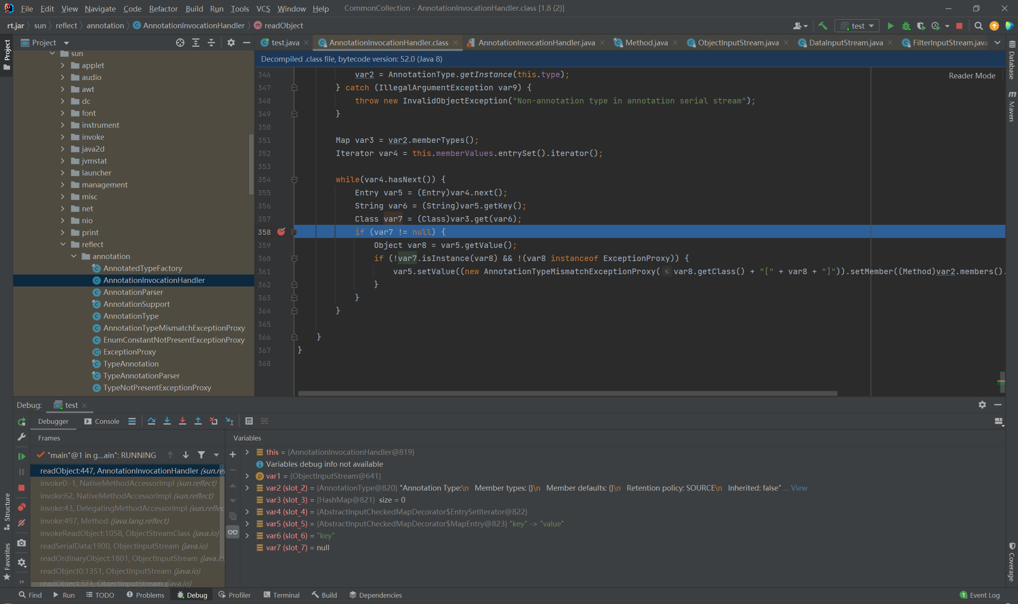
Task: Open Search Everywhere magnifier
Action: 979,25
